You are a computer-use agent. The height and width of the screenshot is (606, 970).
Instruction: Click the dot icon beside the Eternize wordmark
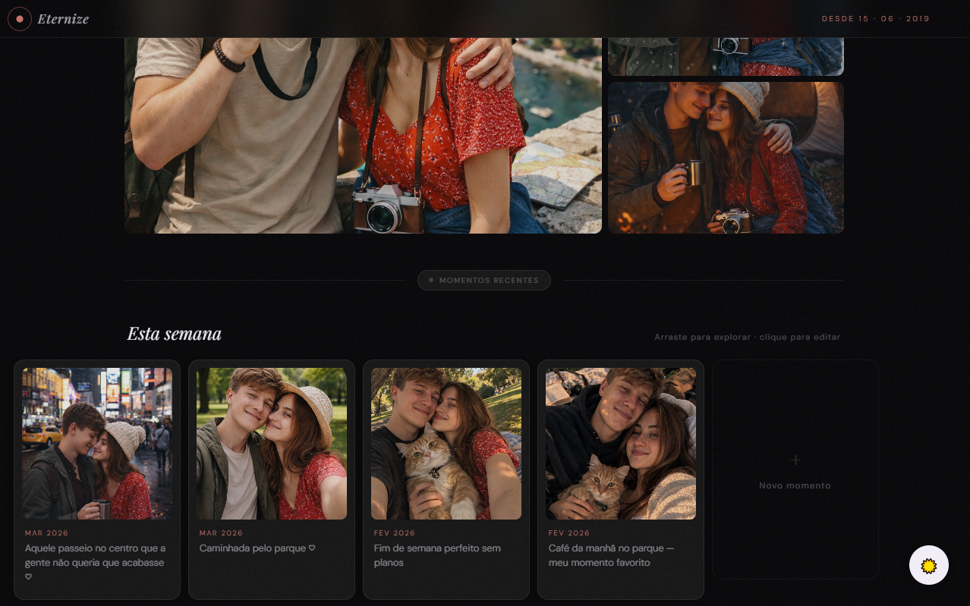coord(20,19)
